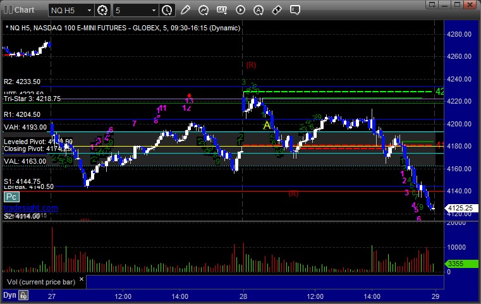Open the Chart window menu grip
Image resolution: width=481 pixels, height=304 pixels.
[6, 10]
